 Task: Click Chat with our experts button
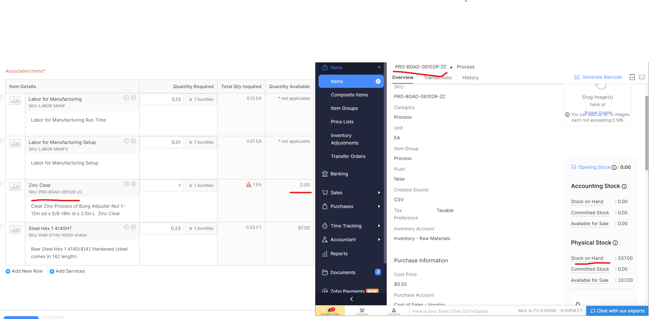617,311
